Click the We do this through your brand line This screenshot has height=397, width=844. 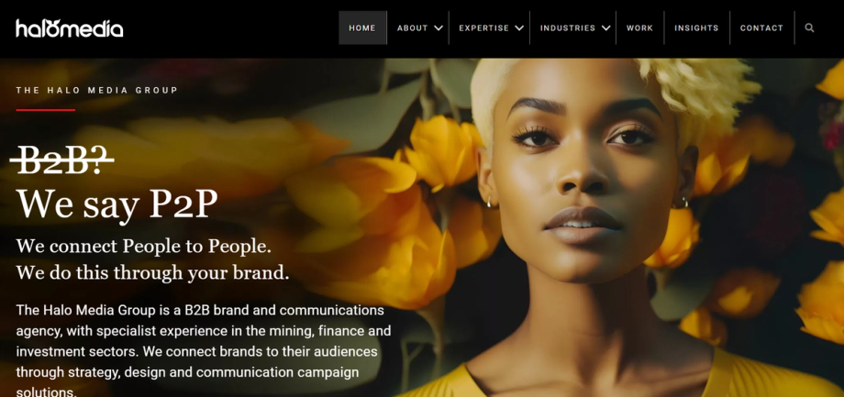153,272
